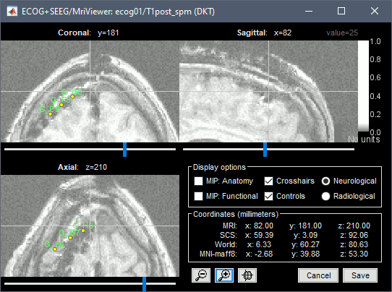The image size is (392, 292).
Task: Uncheck the Crosshairs checkbox
Action: 269,181
